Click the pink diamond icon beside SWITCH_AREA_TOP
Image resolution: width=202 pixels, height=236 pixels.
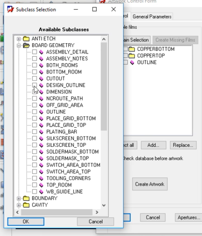tap(41, 171)
